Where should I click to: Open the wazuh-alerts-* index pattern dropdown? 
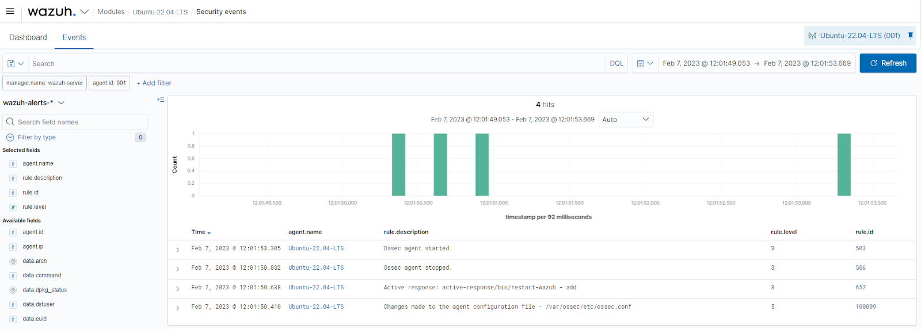[x=33, y=103]
